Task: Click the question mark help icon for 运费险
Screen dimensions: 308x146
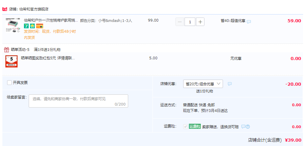Action: [x=248, y=126]
